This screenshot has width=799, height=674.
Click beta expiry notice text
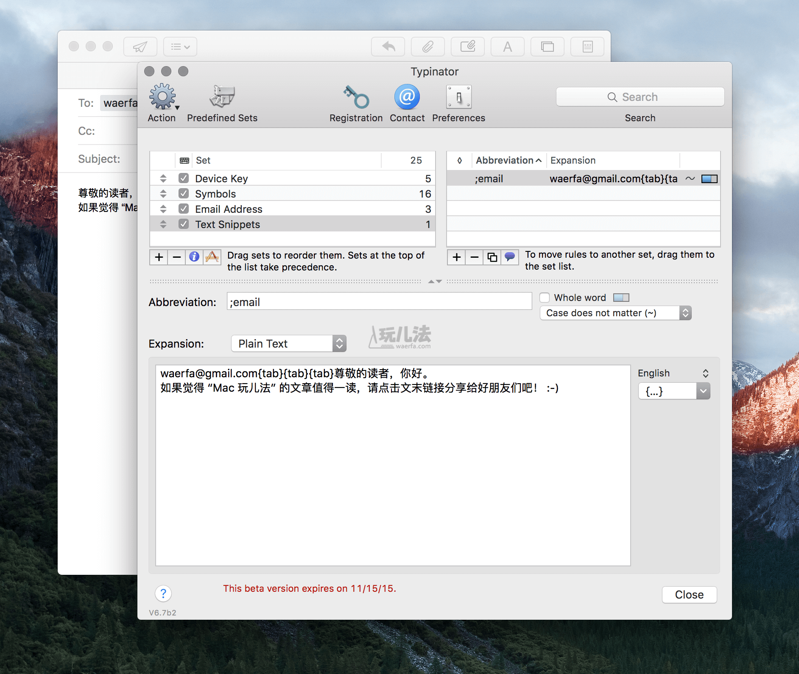pos(310,588)
